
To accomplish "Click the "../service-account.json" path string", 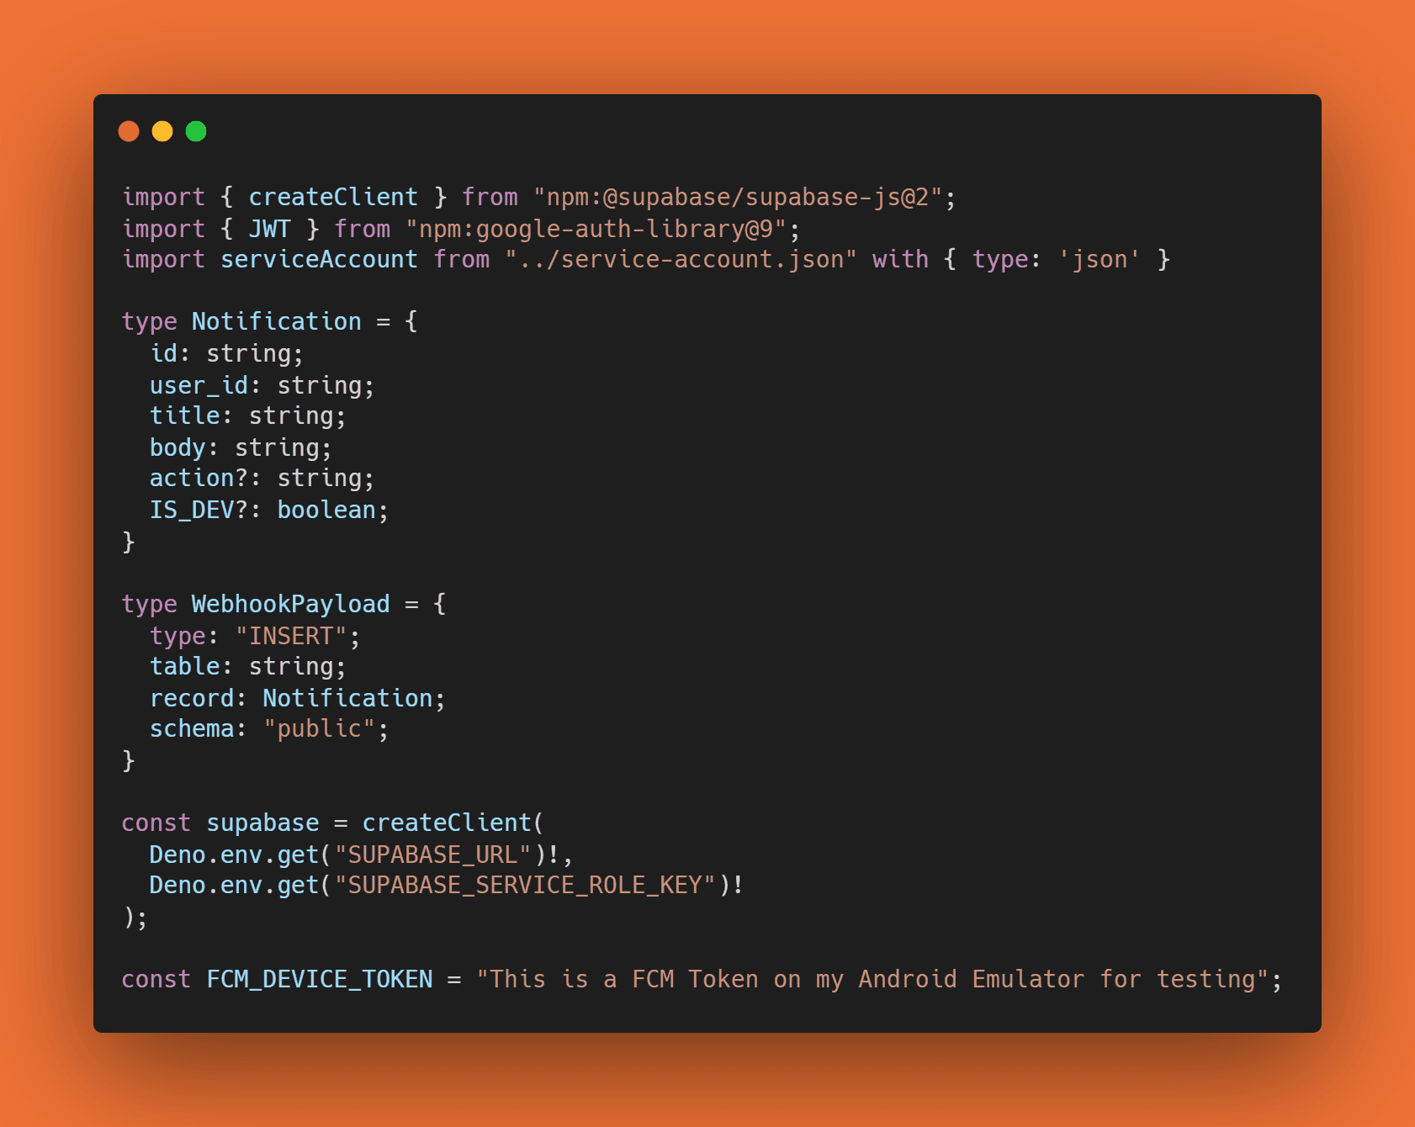I will pyautogui.click(x=680, y=259).
